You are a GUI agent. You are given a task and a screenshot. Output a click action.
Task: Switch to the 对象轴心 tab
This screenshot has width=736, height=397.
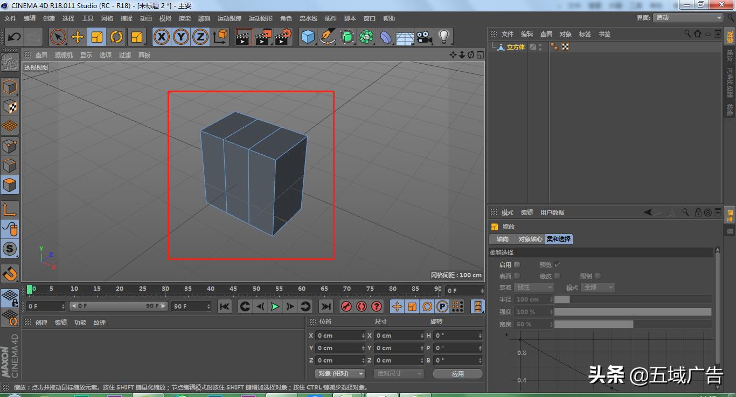click(x=531, y=239)
